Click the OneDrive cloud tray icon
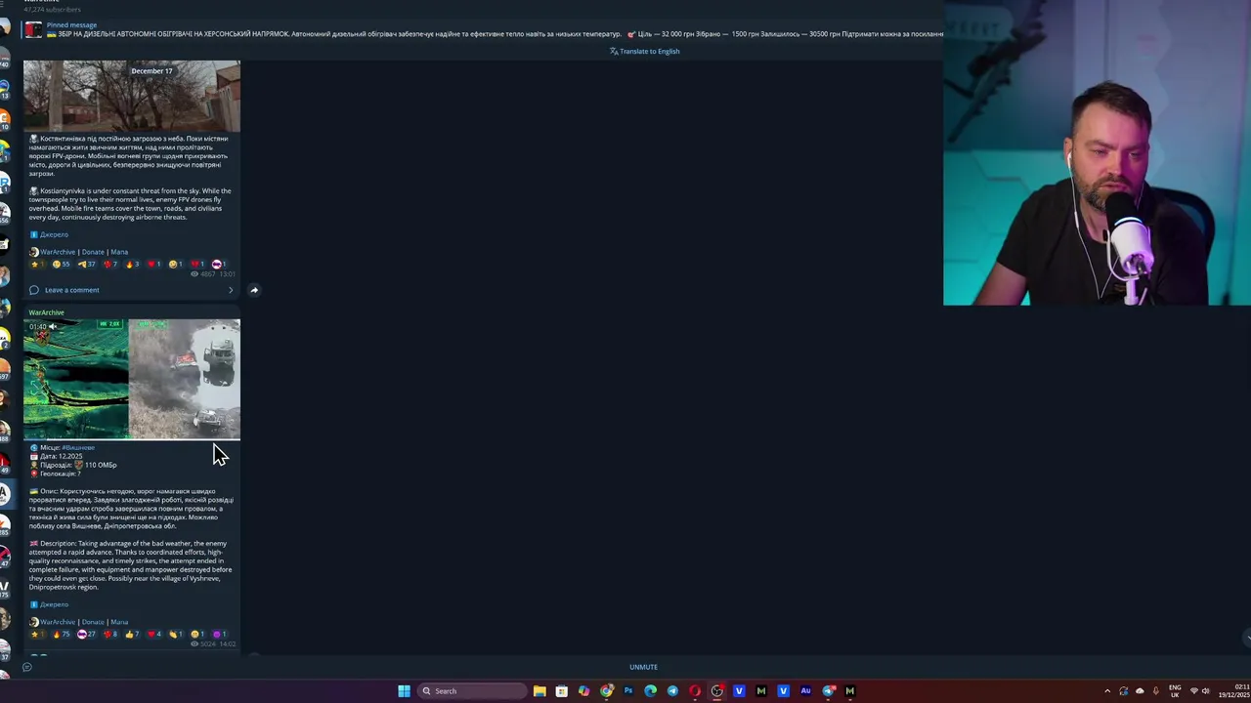This screenshot has width=1251, height=703. pos(1140,691)
